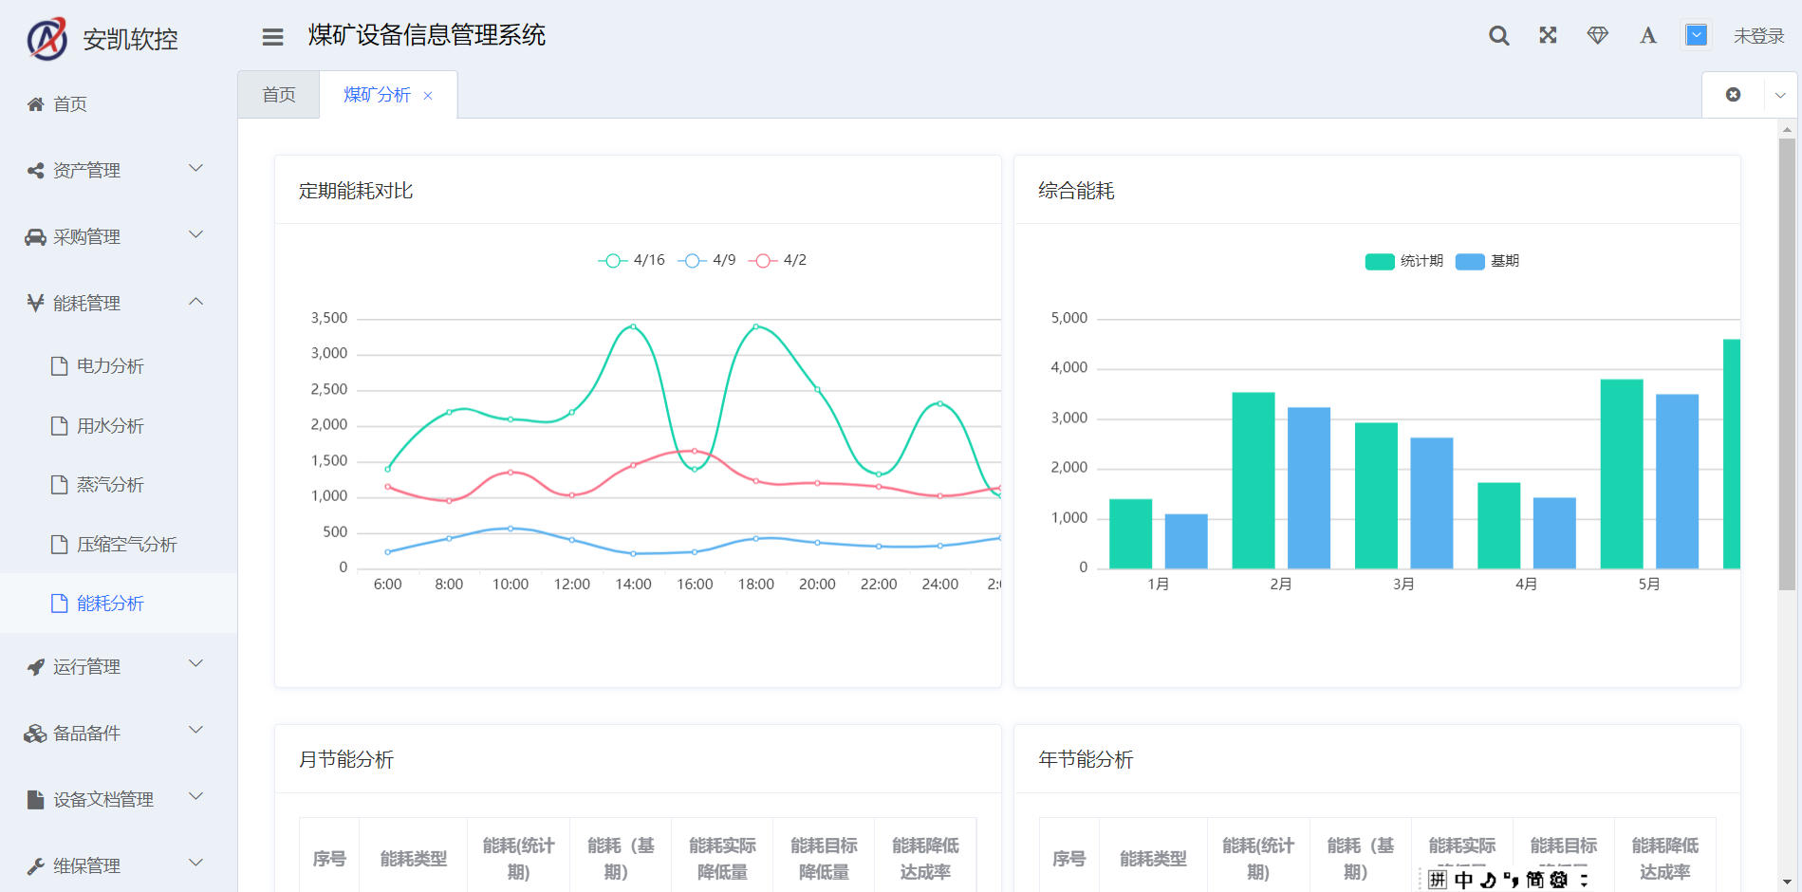Expand the 备品备件 menu chevron
This screenshot has width=1802, height=892.
[196, 730]
